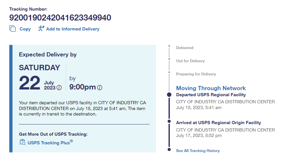Click the Delivered status step

[x=185, y=48]
